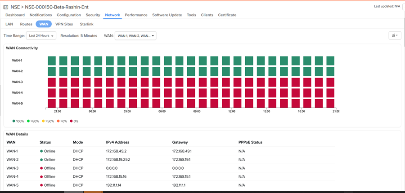Click the red Offline status dot for WAN-5
The image size is (405, 193).
click(x=41, y=185)
